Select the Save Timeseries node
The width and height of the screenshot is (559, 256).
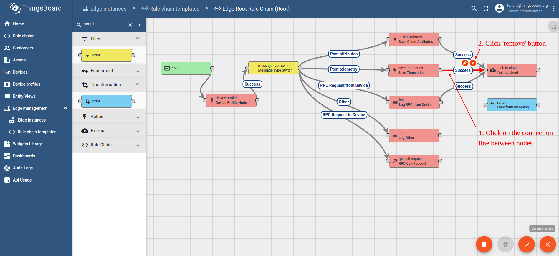click(x=414, y=70)
